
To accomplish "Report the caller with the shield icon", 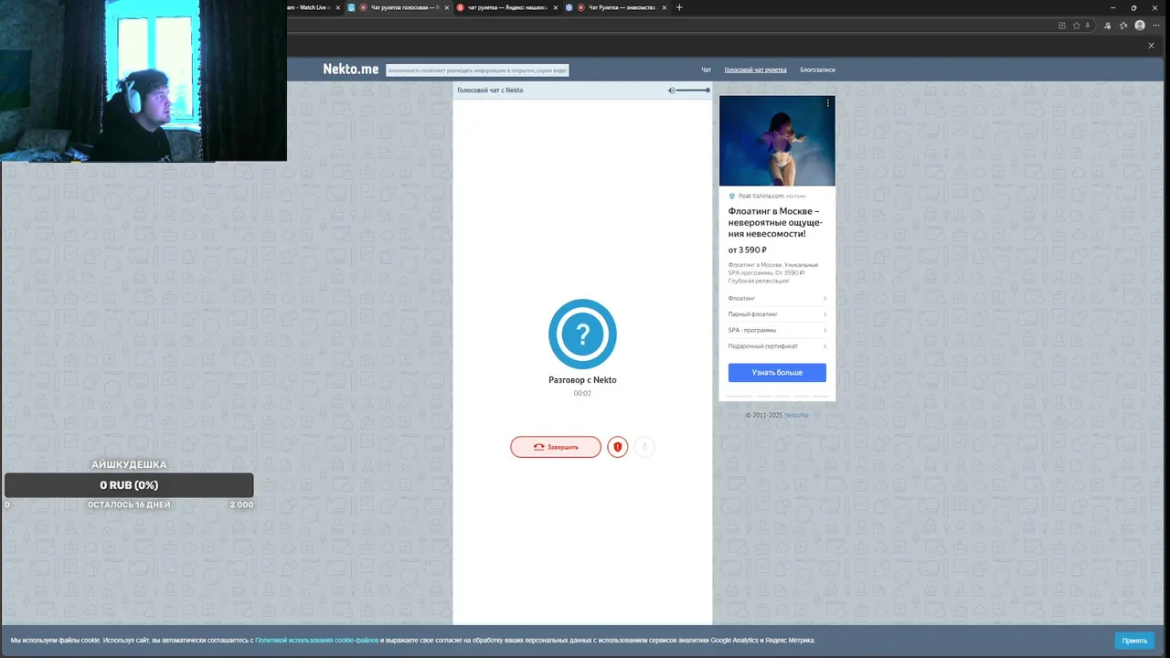I will point(618,447).
